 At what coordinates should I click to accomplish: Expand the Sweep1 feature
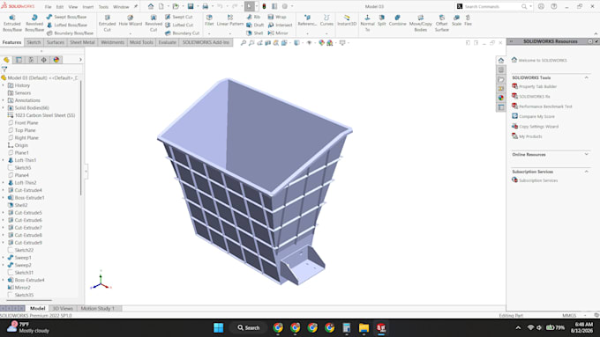[3, 258]
